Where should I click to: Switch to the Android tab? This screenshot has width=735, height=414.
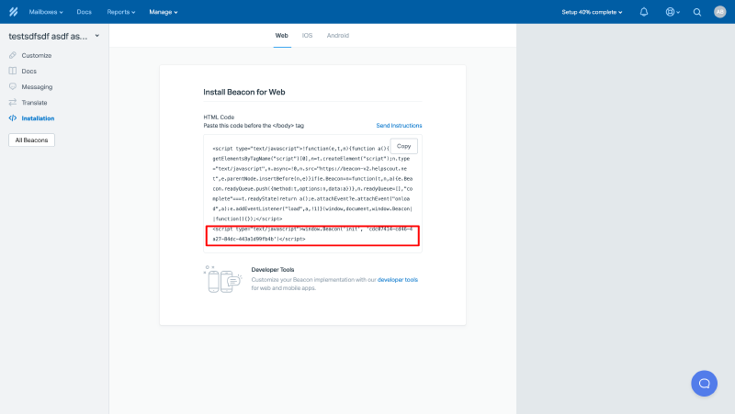click(x=337, y=36)
